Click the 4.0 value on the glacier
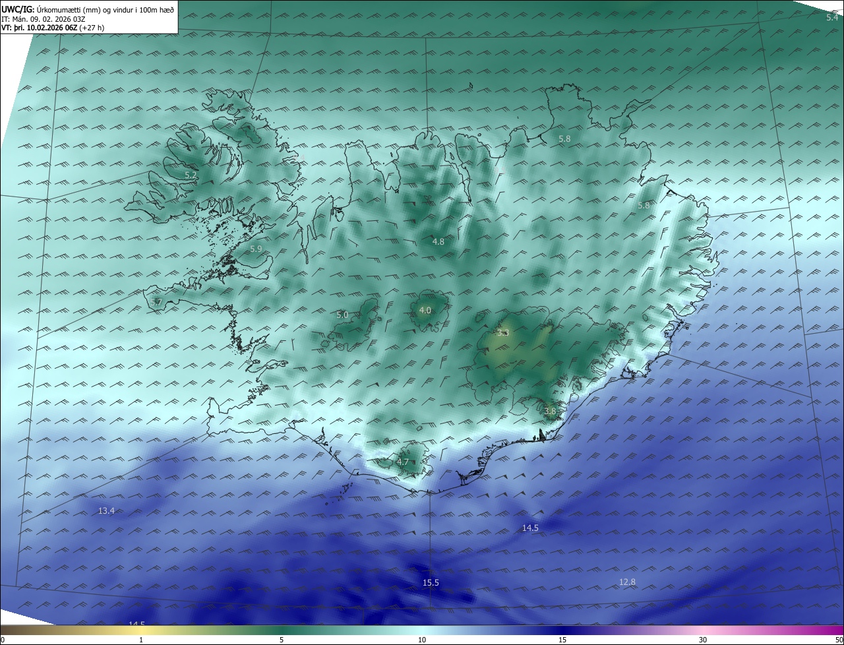The width and height of the screenshot is (844, 645). 425,311
